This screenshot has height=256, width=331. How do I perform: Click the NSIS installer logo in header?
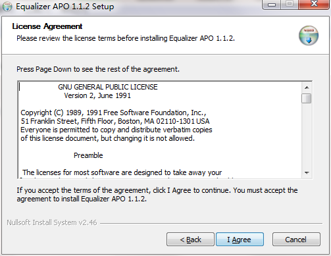(x=309, y=36)
